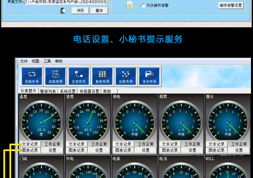Click the 电流 gauge panel label

(x=163, y=159)
